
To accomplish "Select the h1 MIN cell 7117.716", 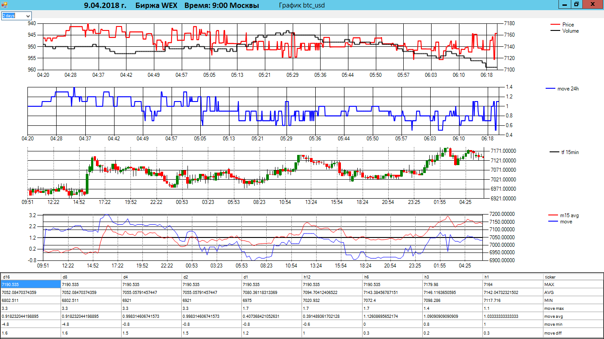I will [x=513, y=301].
